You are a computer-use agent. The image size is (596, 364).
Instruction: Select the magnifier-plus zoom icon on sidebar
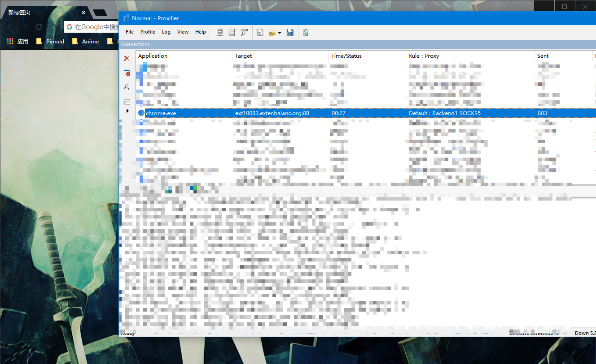pos(127,87)
